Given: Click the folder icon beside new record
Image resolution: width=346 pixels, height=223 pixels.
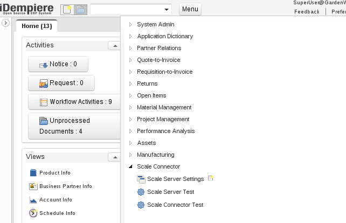Looking at the screenshot, I should coord(80,10).
